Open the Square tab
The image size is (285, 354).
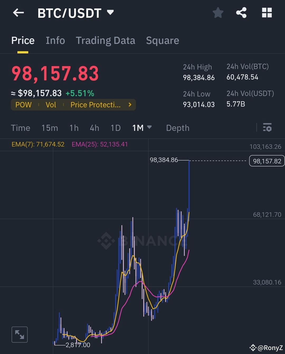[162, 40]
